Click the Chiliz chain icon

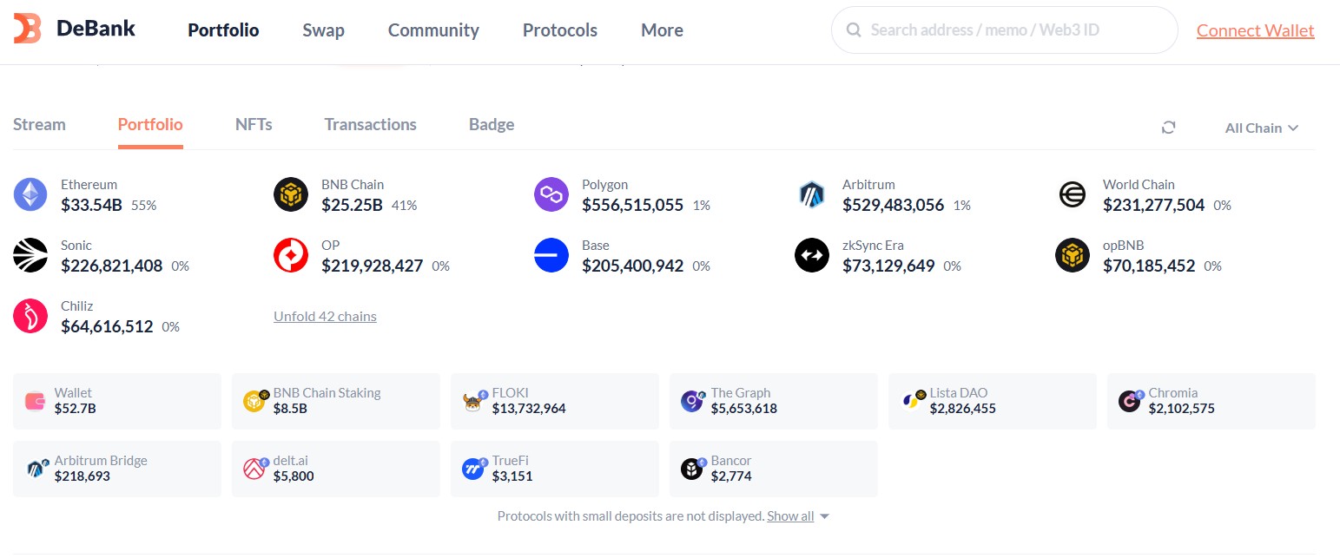(30, 316)
